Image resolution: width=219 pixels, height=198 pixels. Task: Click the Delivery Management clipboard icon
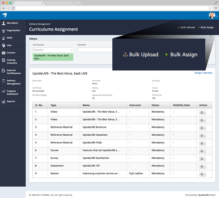[x=4, y=81]
